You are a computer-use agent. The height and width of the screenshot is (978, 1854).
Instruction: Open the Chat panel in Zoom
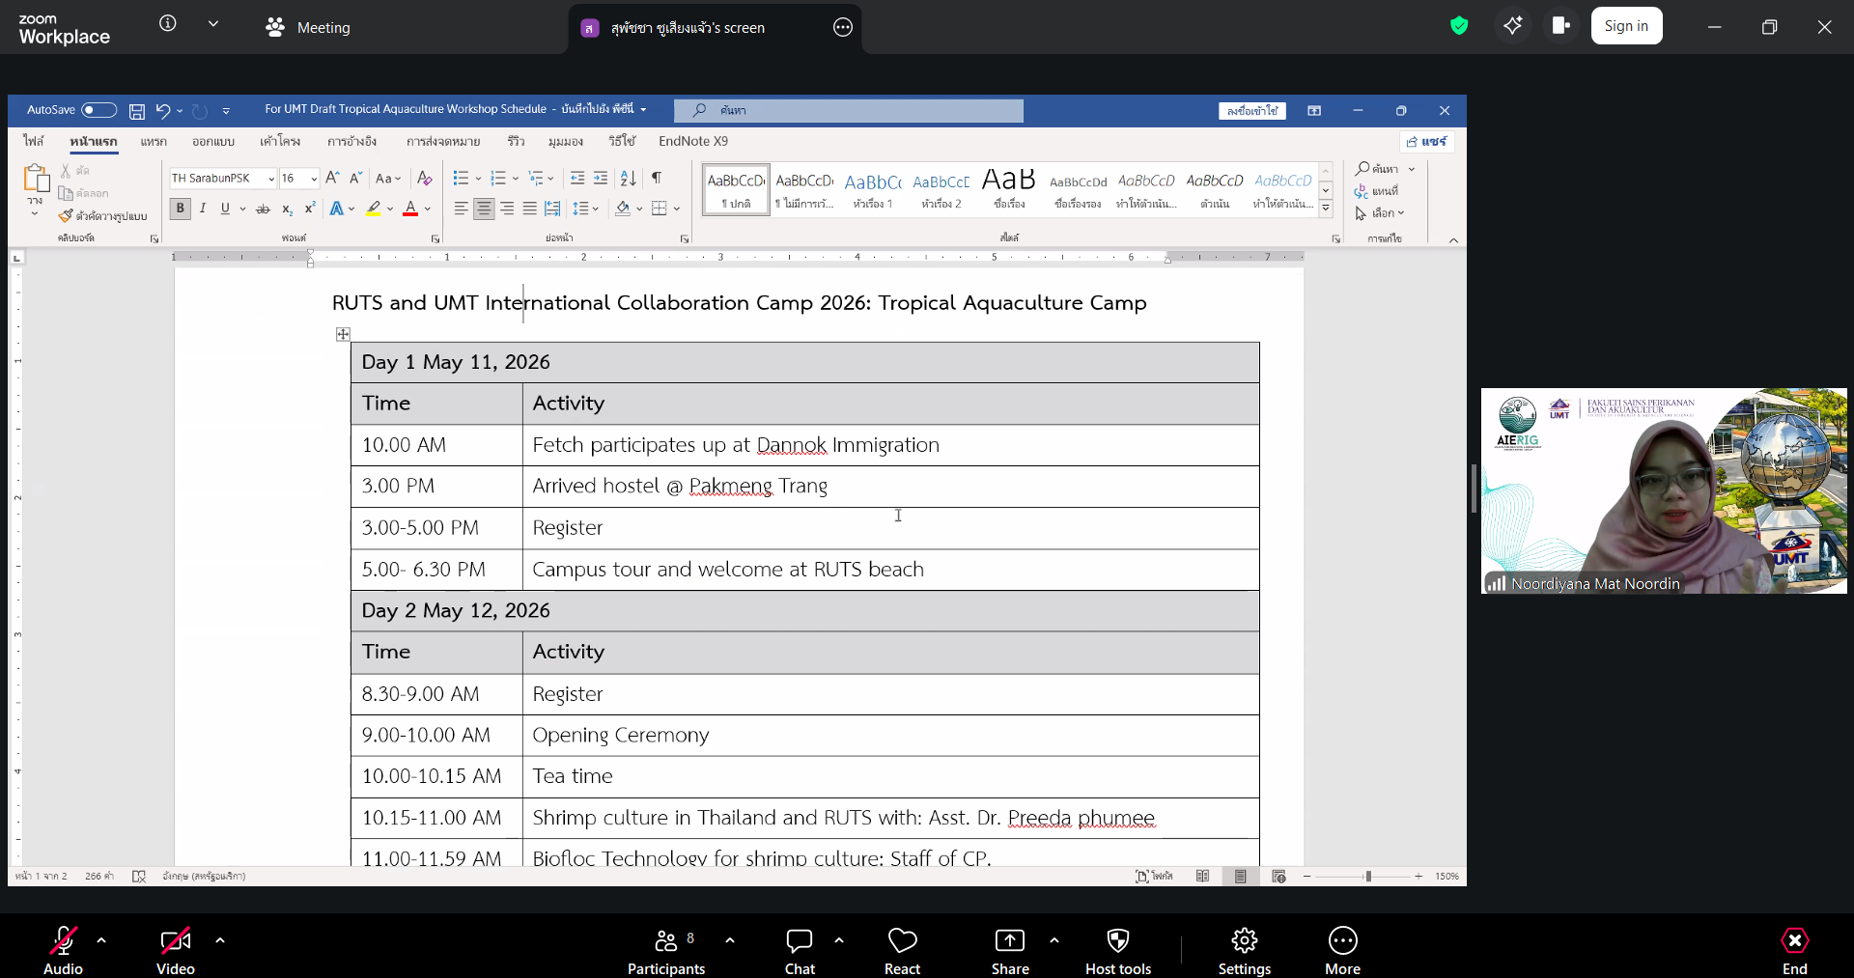(x=800, y=951)
